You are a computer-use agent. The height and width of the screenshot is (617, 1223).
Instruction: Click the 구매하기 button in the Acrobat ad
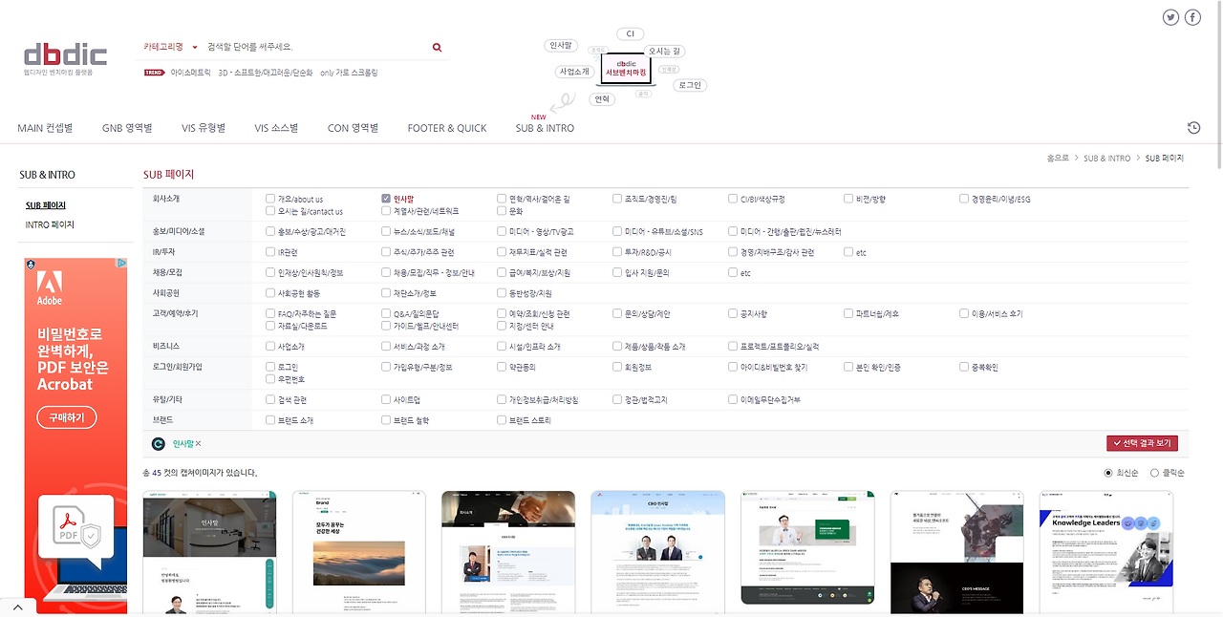click(x=65, y=417)
